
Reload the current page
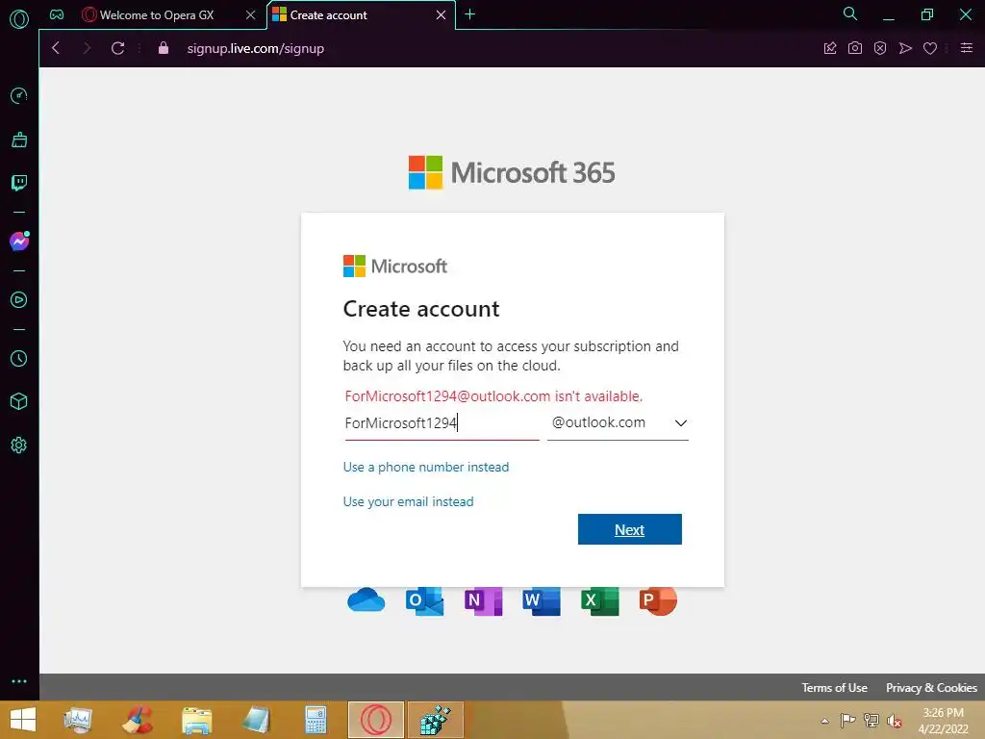(117, 48)
